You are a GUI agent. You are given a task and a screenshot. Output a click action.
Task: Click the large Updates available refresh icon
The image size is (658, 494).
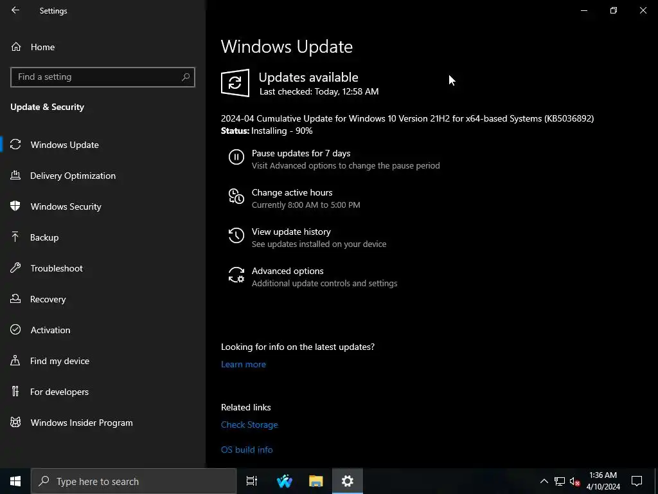coord(235,83)
